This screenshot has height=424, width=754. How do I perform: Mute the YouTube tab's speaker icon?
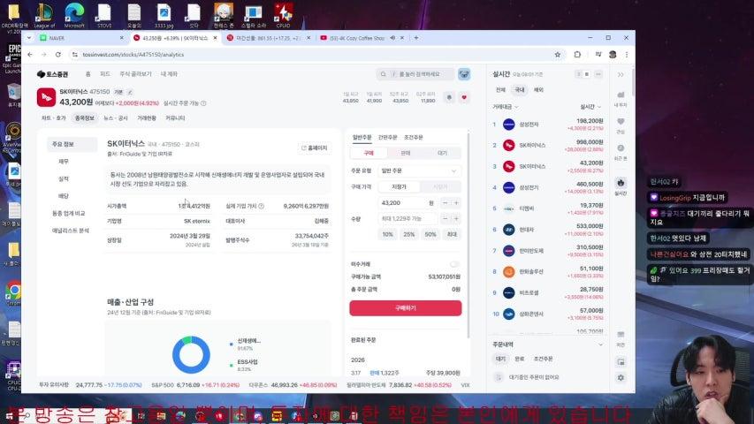point(392,38)
